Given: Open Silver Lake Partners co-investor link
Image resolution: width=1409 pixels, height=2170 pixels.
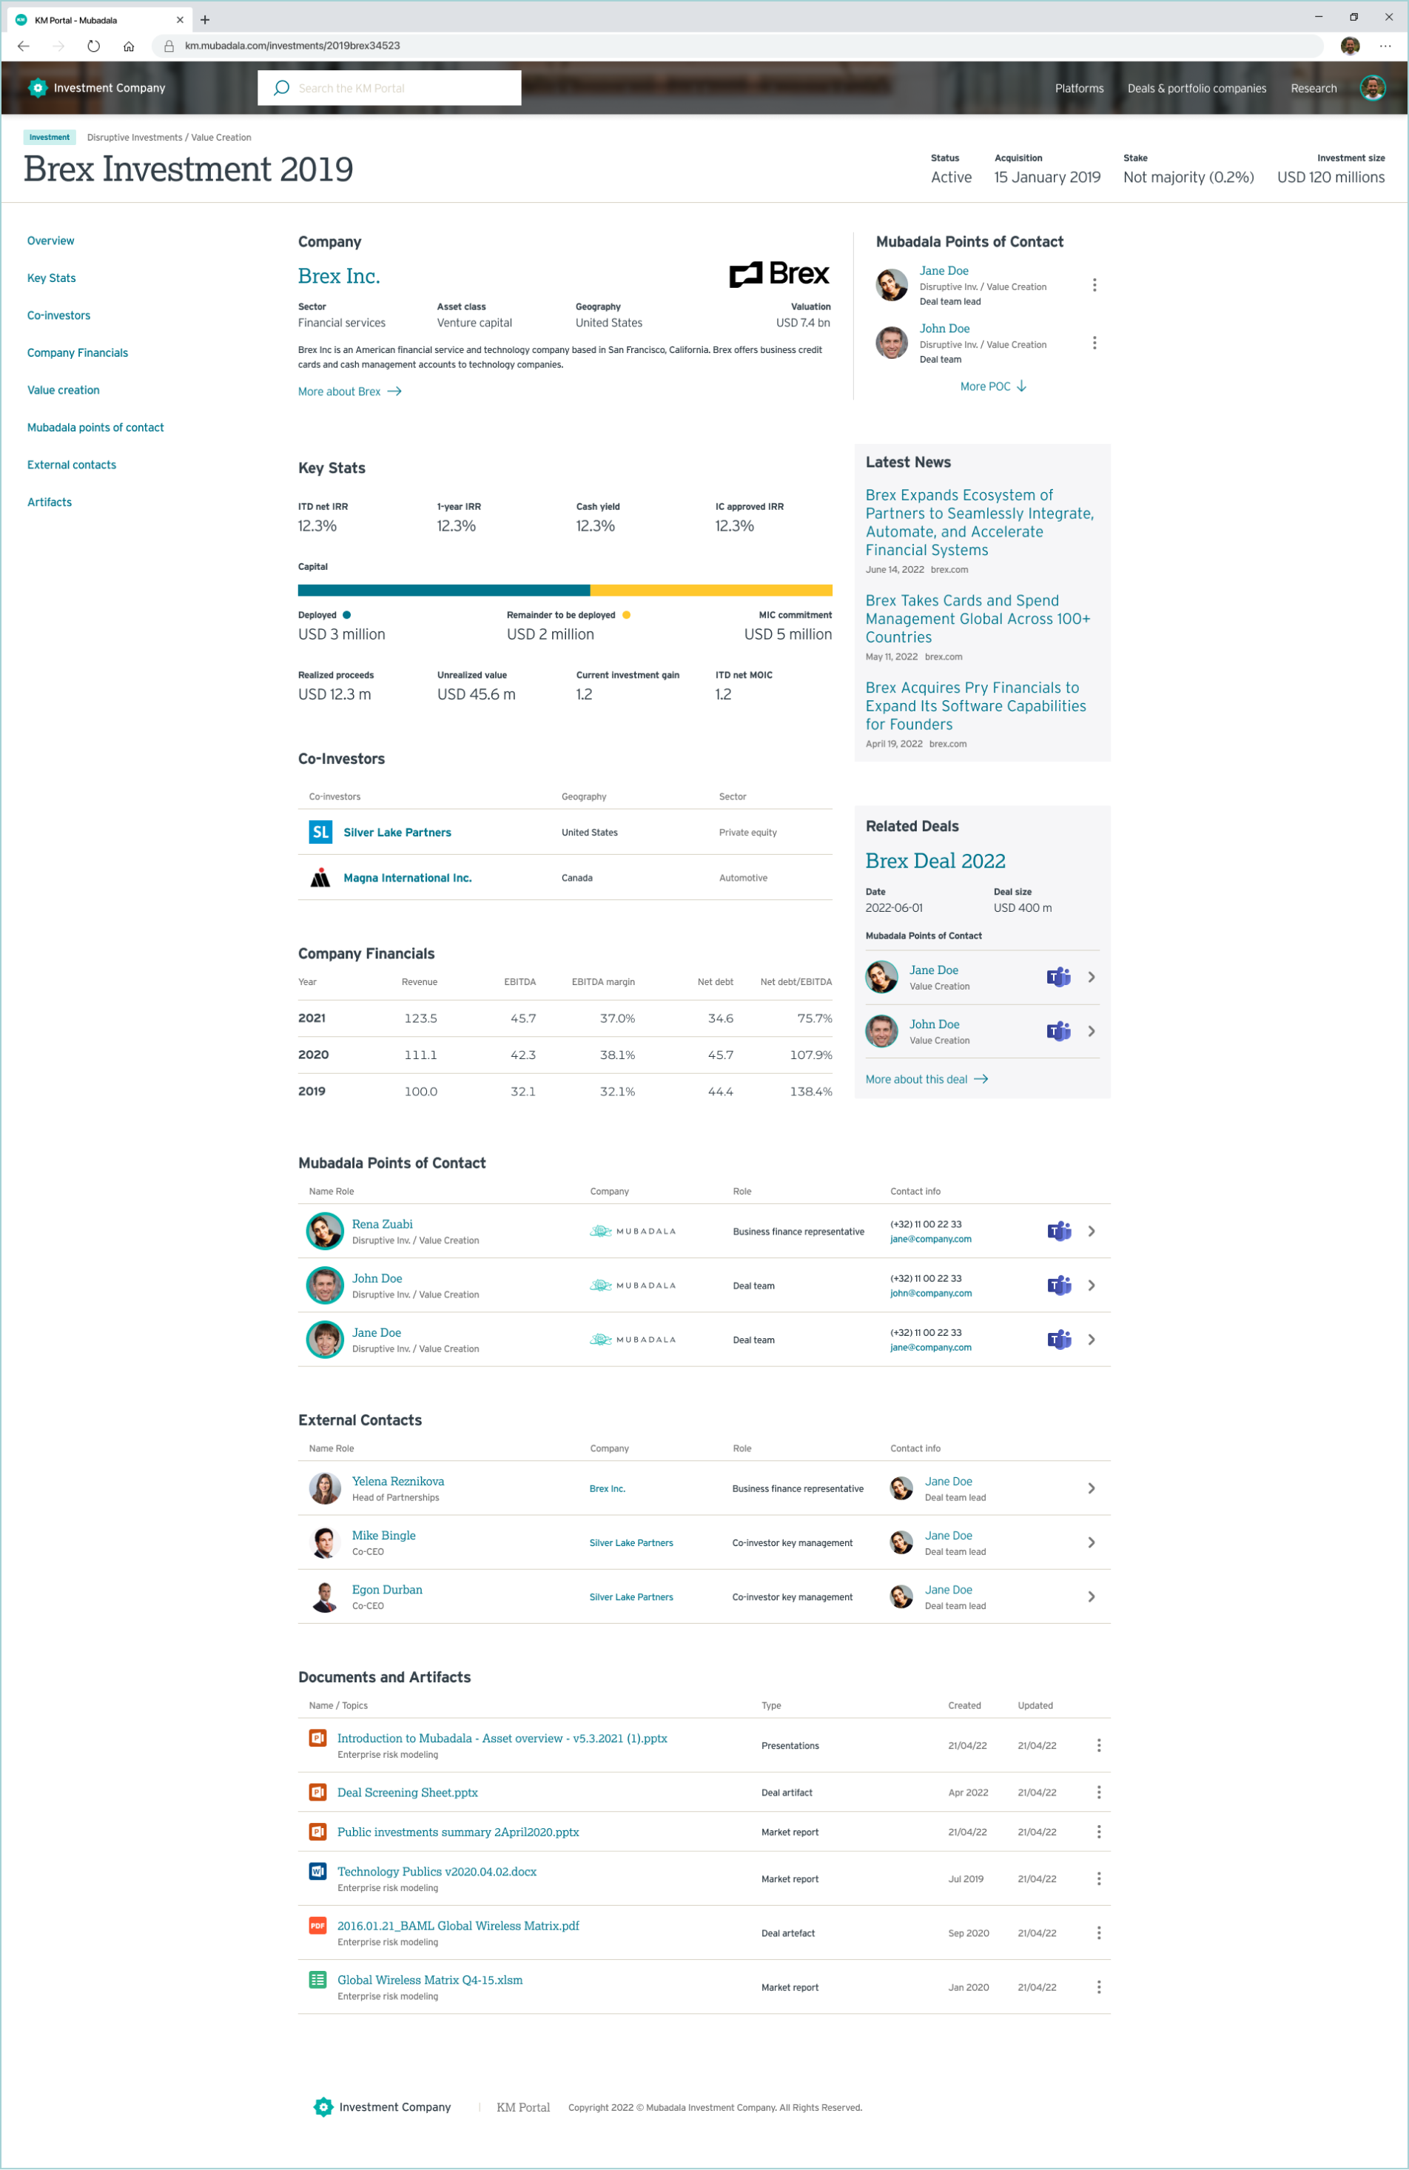Looking at the screenshot, I should point(397,833).
